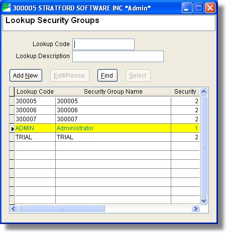This screenshot has width=228, height=234.
Task: Click the 300006 security group name cell
Action: click(x=113, y=110)
